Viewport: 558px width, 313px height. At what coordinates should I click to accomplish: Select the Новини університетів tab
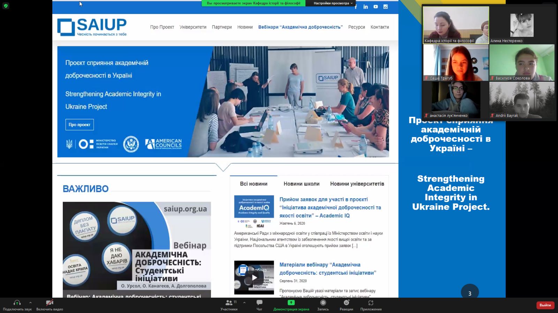tap(357, 184)
